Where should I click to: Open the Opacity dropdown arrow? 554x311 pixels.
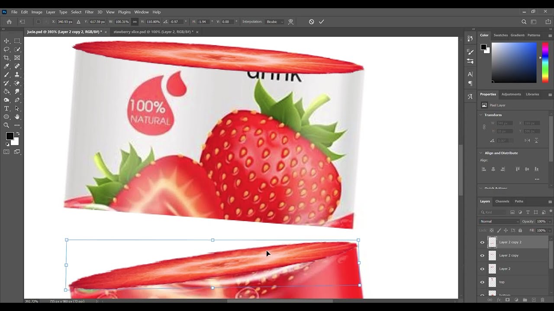coord(550,222)
